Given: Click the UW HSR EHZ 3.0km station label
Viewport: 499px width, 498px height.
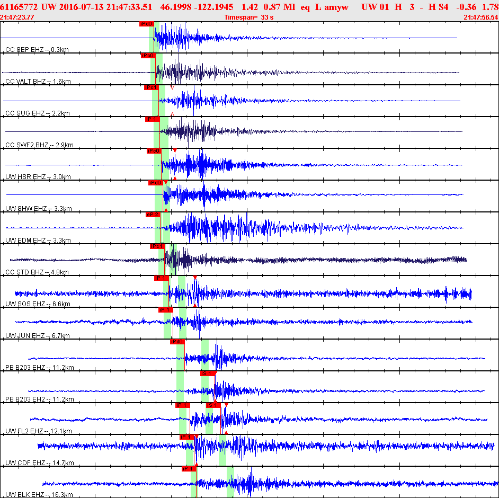Looking at the screenshot, I should 38,177.
